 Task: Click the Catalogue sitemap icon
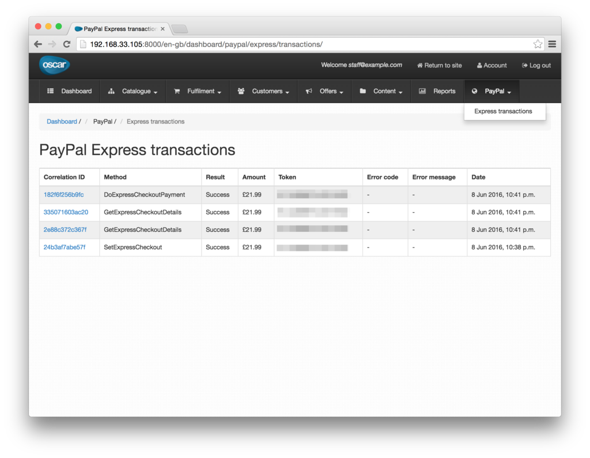click(x=111, y=91)
